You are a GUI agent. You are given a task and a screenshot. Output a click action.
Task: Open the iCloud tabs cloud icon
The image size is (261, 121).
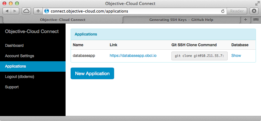(26, 11)
